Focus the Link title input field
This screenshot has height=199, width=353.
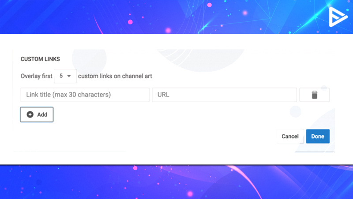(x=85, y=95)
